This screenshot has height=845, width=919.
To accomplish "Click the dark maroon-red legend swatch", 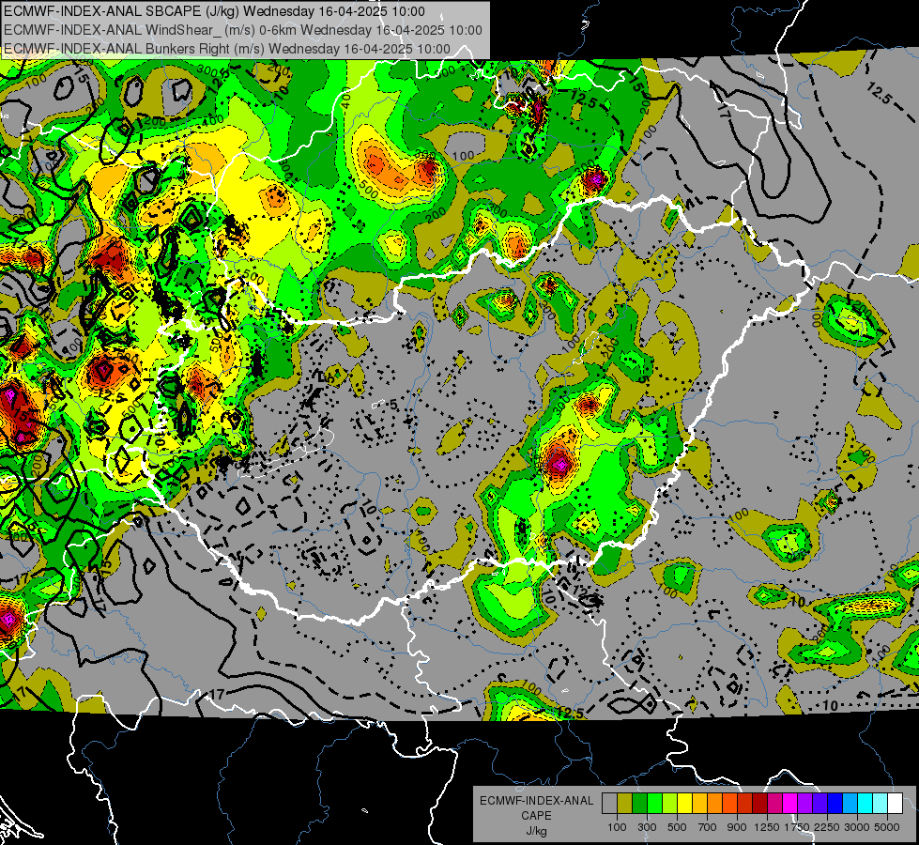I will [x=760, y=803].
